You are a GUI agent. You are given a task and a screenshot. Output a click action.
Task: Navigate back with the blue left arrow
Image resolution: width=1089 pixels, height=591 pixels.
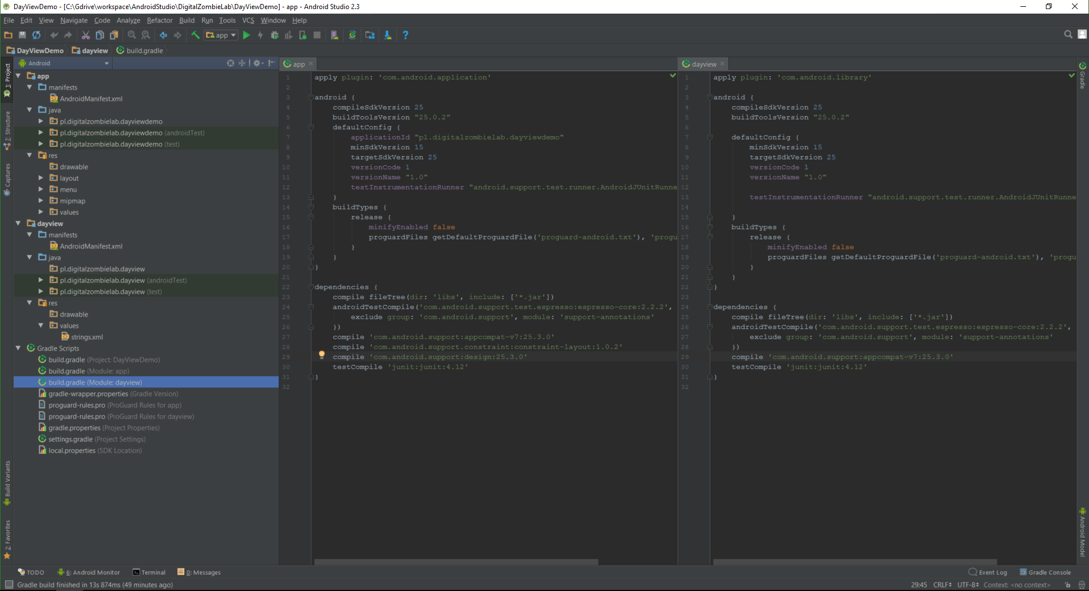coord(163,35)
